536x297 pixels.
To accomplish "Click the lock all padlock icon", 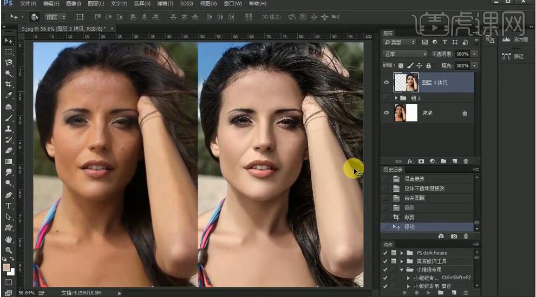I will (429, 65).
